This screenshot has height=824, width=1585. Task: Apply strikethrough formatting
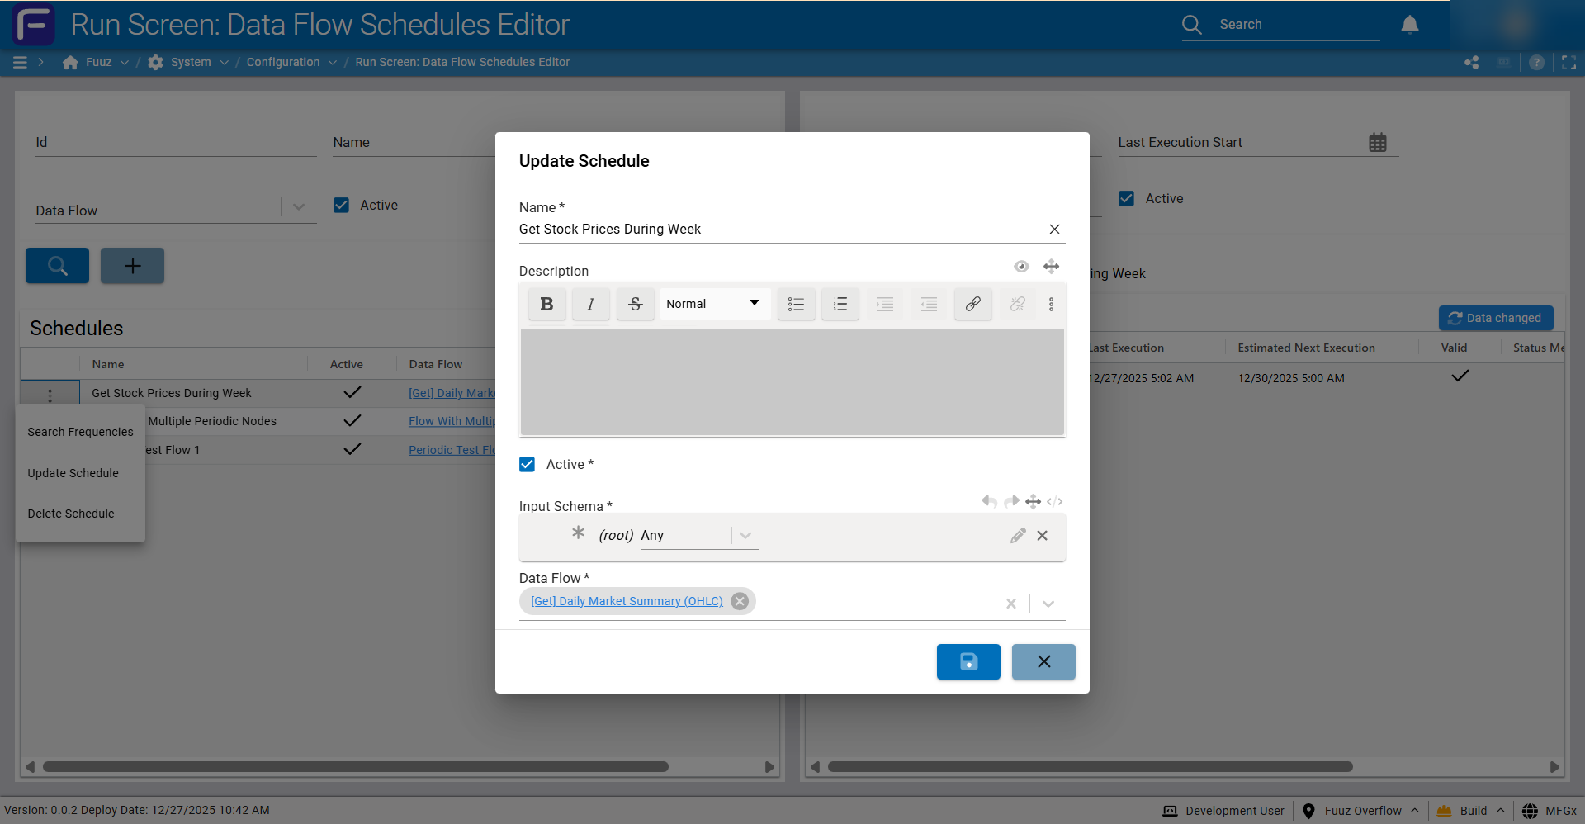[635, 304]
